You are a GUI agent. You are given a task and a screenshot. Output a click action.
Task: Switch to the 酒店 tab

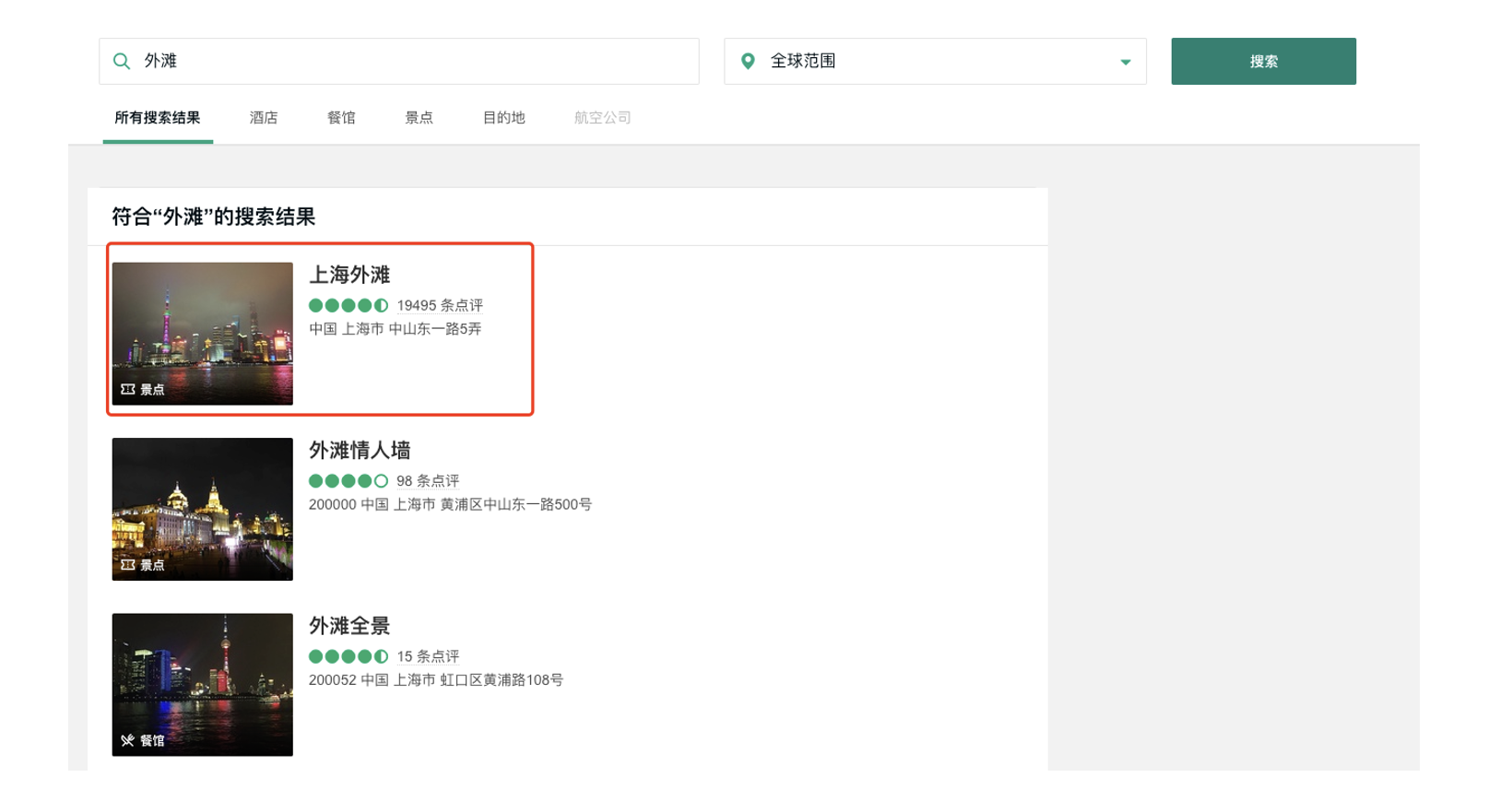(263, 117)
